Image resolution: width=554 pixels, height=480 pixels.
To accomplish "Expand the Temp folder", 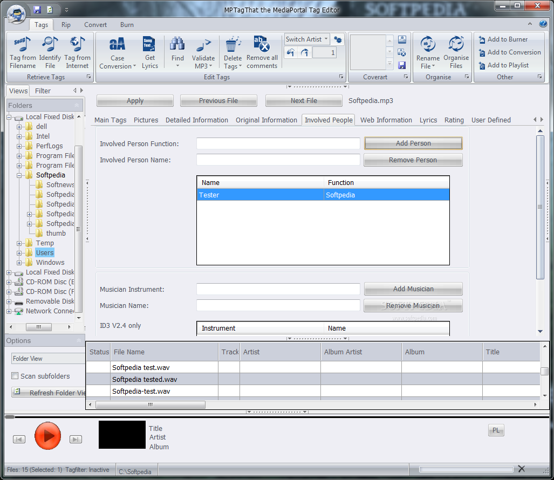I will 19,243.
